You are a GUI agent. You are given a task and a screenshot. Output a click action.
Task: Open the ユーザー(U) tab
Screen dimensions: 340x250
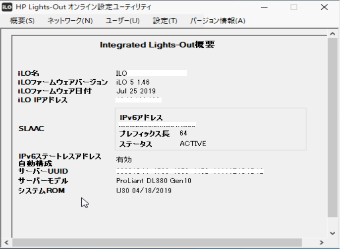coord(122,21)
